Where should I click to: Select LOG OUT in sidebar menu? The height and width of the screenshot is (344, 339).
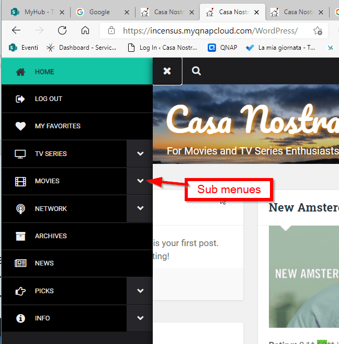(x=77, y=99)
